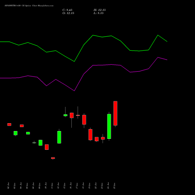This screenshot has width=195, height=195.
Task: Select the small red candle for 04 Jun
Action: tap(22, 126)
